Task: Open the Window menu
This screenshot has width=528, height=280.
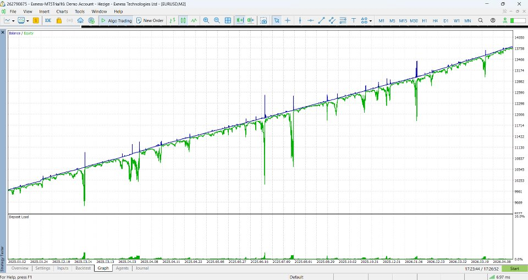Action: coord(99,11)
